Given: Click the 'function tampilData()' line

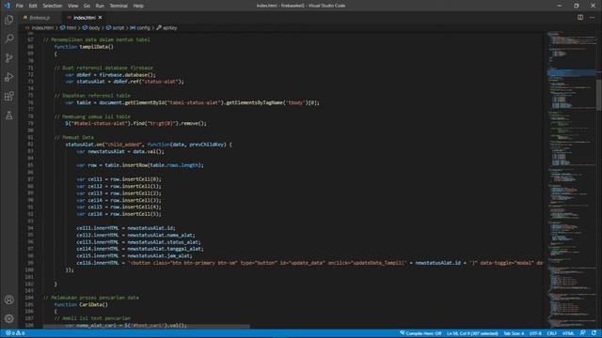Looking at the screenshot, I should coord(84,47).
